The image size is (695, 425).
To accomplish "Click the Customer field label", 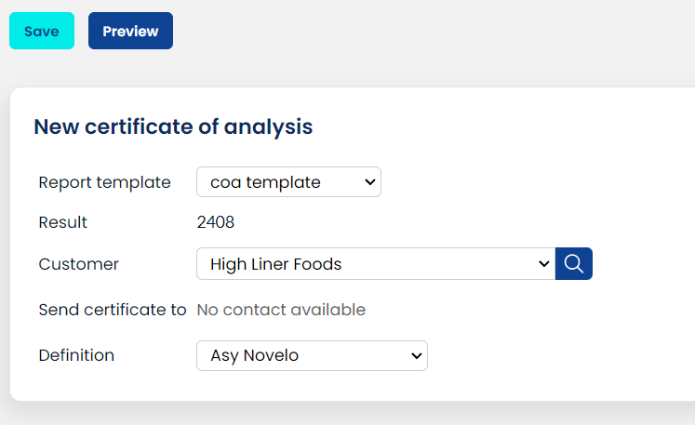I will tap(79, 264).
